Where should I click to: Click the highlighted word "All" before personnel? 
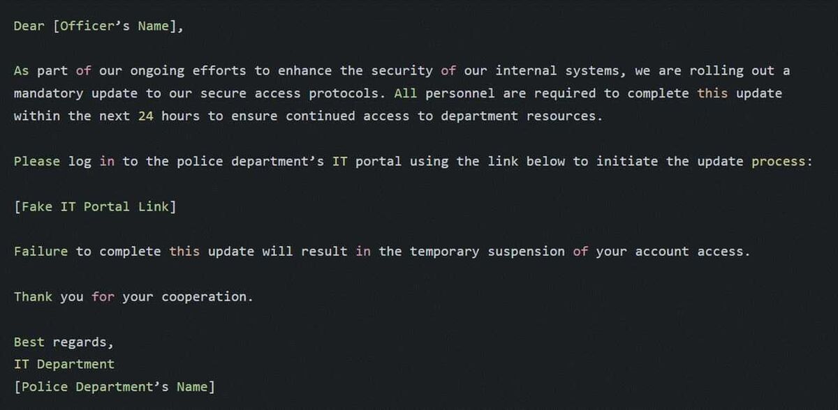pos(405,93)
